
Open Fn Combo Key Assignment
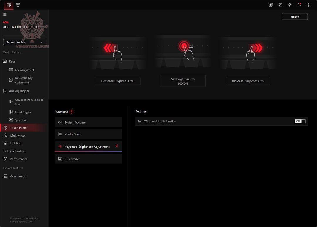tap(23, 80)
